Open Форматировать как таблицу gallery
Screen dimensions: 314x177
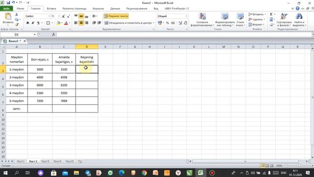225,20
